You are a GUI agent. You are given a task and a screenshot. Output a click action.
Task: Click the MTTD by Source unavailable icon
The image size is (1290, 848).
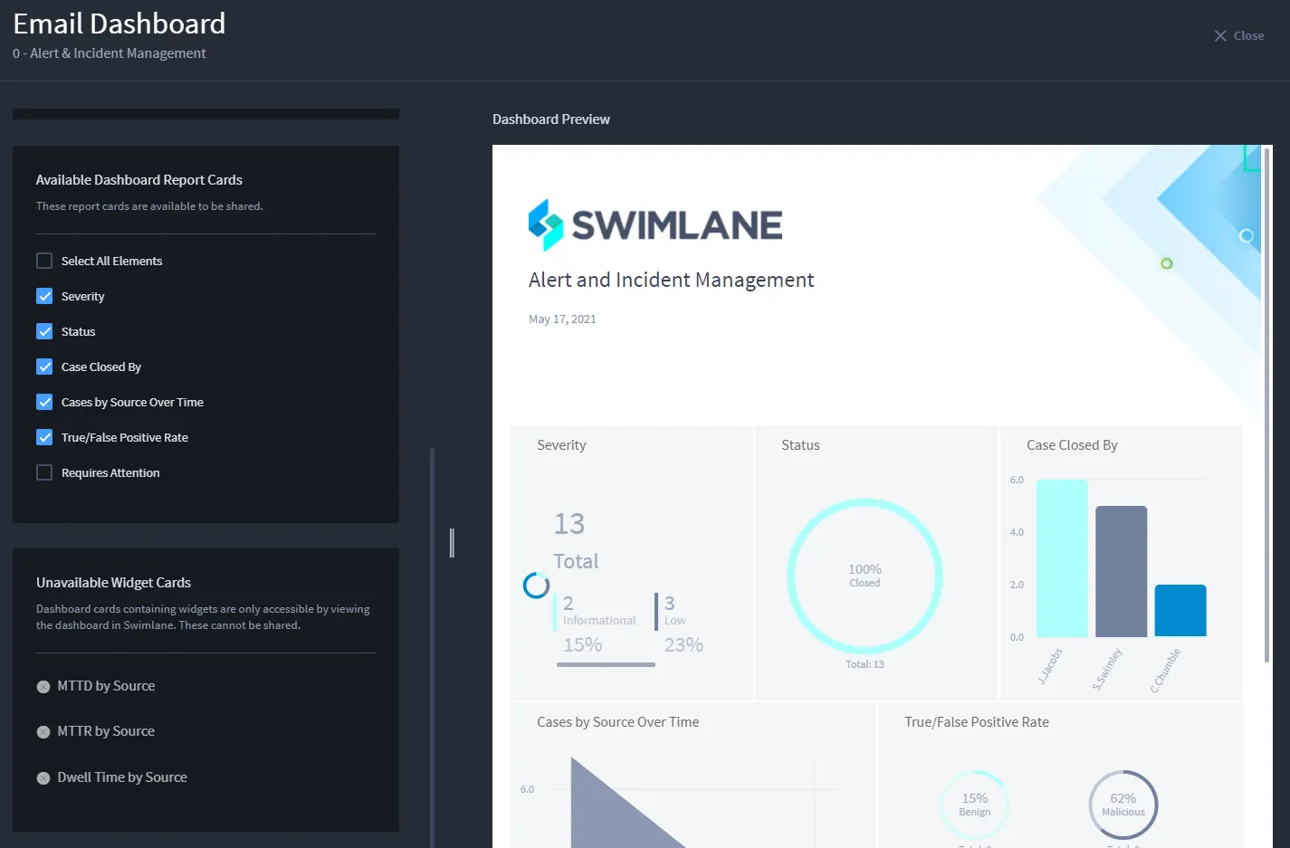(43, 687)
